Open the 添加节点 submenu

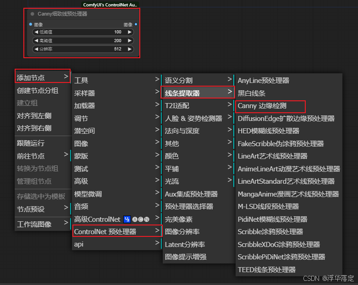tap(43, 77)
